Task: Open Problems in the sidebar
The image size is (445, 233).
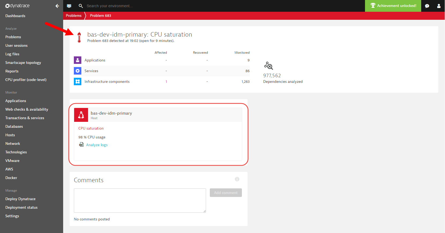Action: click(x=13, y=37)
